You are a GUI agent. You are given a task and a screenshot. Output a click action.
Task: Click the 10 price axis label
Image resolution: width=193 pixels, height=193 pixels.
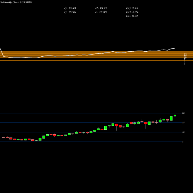(183, 132)
